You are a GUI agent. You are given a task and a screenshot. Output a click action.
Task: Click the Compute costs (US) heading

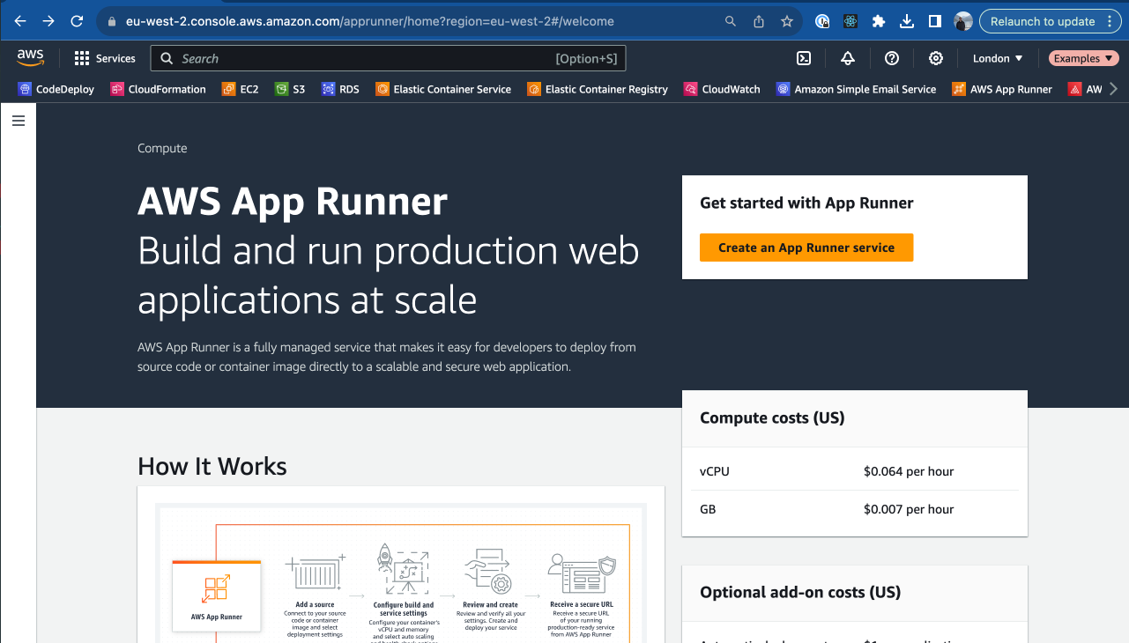click(772, 418)
